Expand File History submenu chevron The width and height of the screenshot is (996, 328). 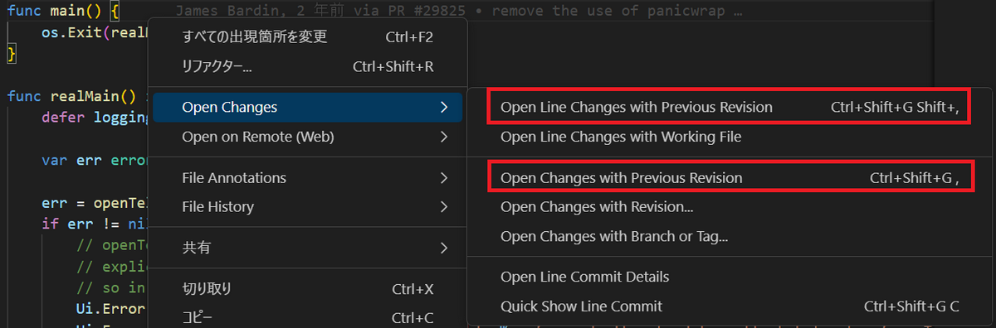point(444,207)
